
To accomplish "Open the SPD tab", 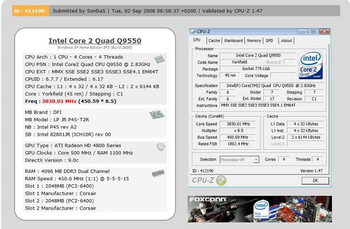I will 269,41.
